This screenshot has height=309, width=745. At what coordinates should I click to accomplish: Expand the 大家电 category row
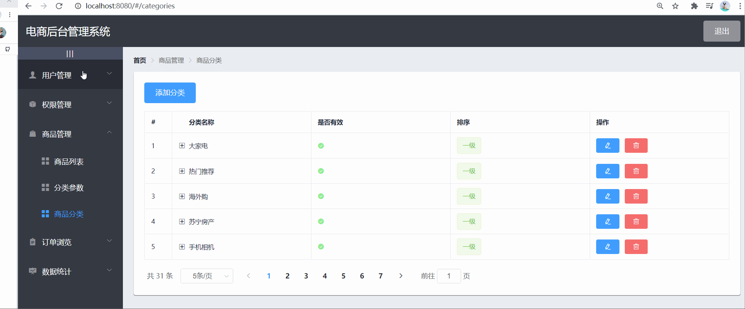point(182,146)
